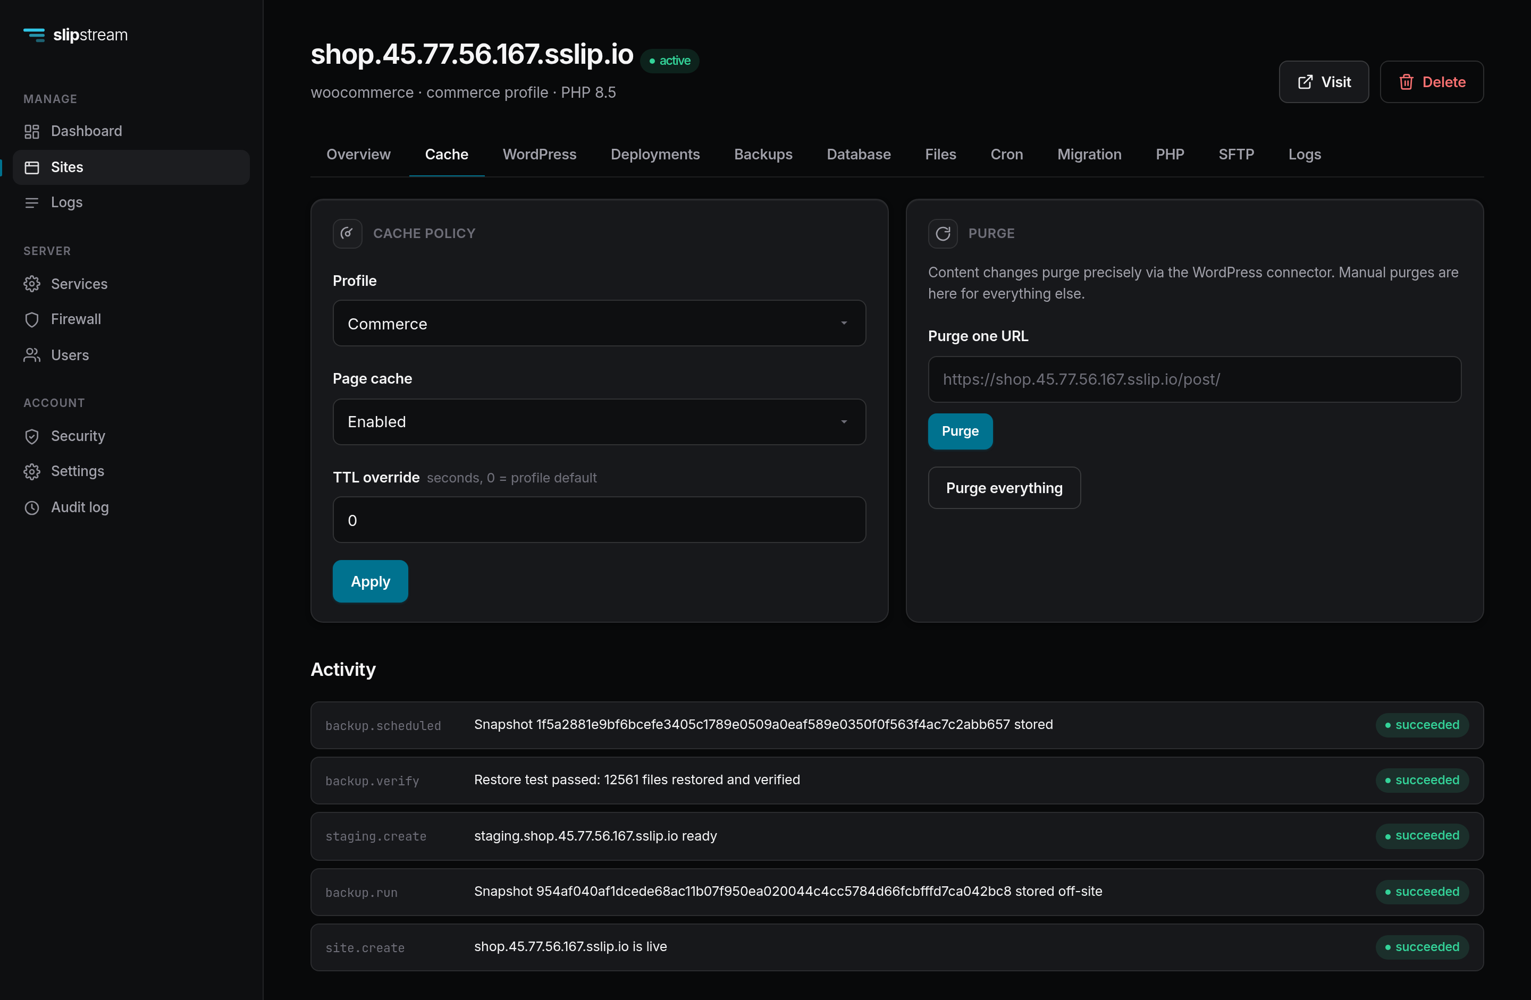Click the Dashboard grid icon
The width and height of the screenshot is (1531, 1000).
31,131
